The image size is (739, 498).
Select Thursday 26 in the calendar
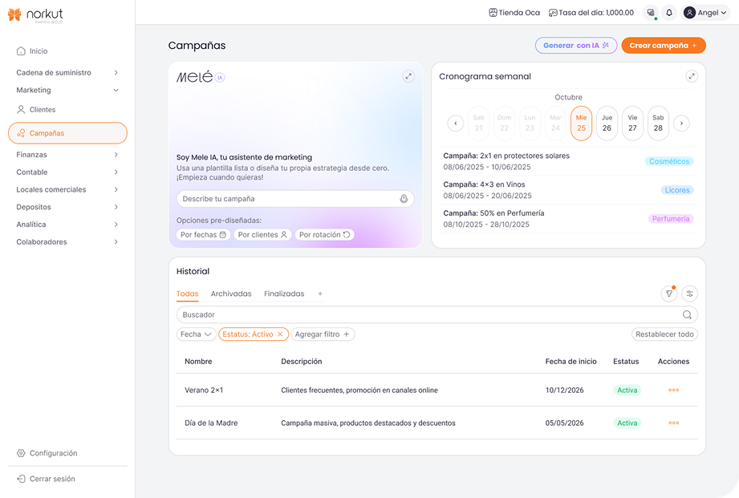607,123
